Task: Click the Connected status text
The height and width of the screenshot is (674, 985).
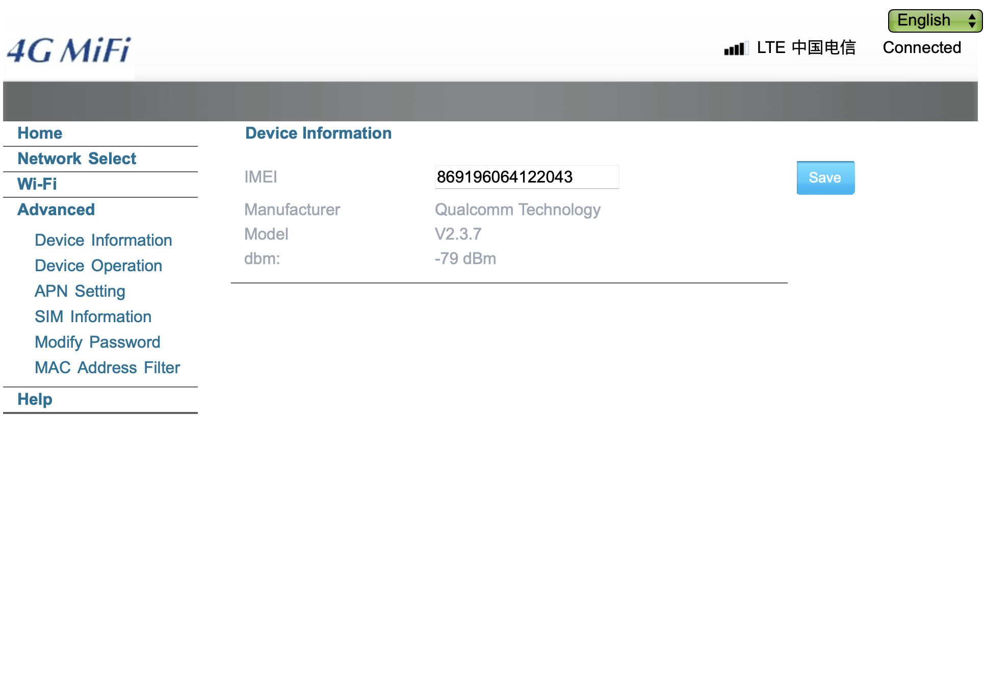Action: [921, 47]
